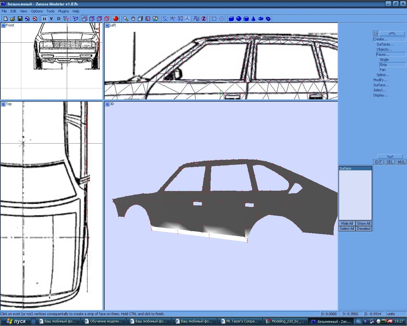Image resolution: width=407 pixels, height=326 pixels.
Task: Click the red sphere render icon
Action: point(116,19)
